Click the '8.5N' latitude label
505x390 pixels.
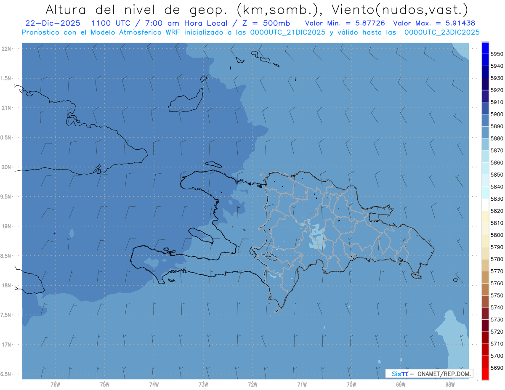click(6, 256)
